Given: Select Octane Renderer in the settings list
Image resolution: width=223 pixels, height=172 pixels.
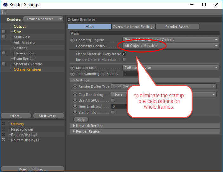Looking at the screenshot, I should (x=28, y=69).
